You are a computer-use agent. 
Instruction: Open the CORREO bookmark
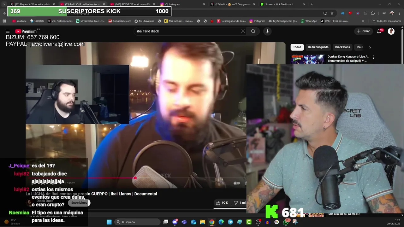37,21
